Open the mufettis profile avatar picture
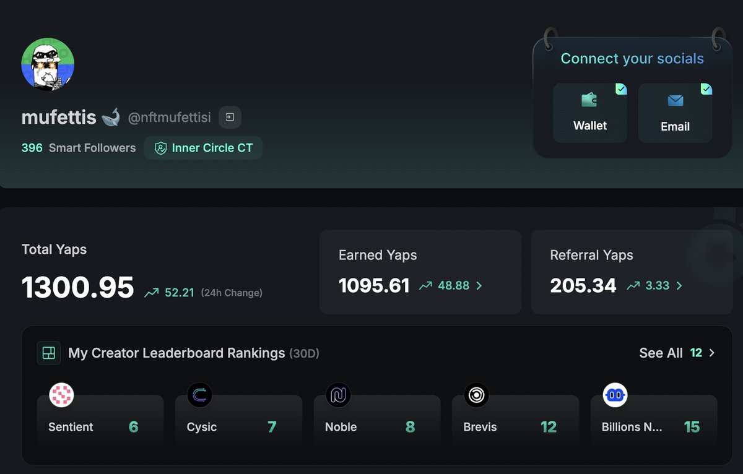Screen dimensions: 743x474 [48, 64]
